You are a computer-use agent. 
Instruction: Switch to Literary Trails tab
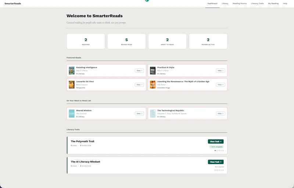[257, 3]
